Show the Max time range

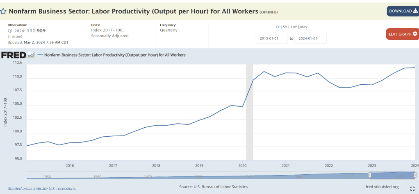pos(303,27)
